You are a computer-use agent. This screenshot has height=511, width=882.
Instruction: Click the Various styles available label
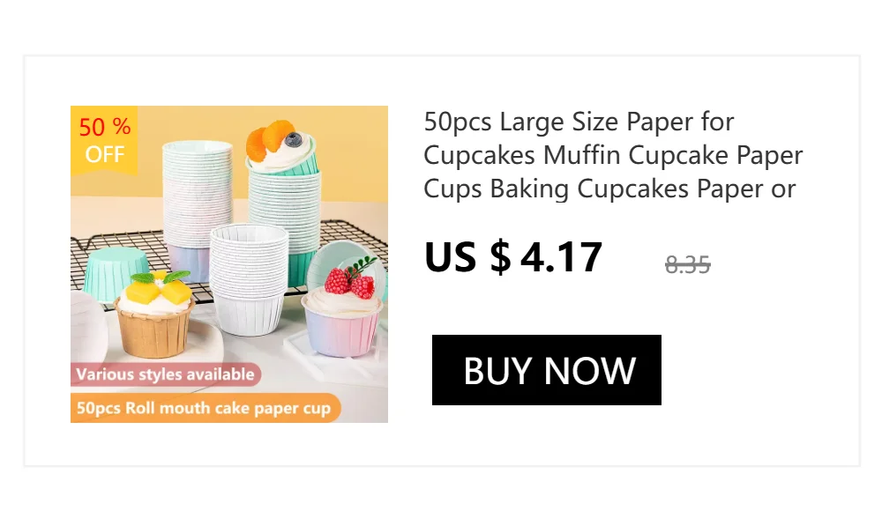point(166,374)
